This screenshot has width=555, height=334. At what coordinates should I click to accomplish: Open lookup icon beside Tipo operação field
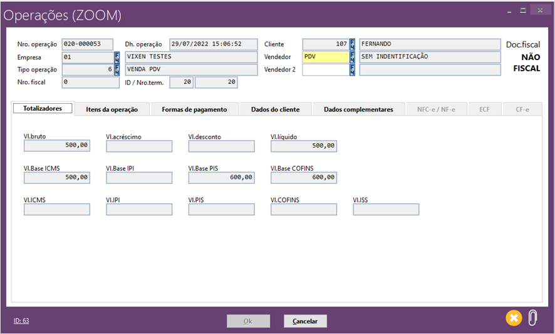pos(117,69)
